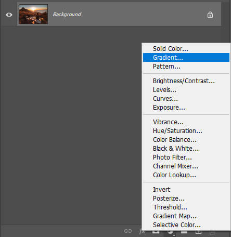Select Pattern fill from the menu

(x=166, y=67)
